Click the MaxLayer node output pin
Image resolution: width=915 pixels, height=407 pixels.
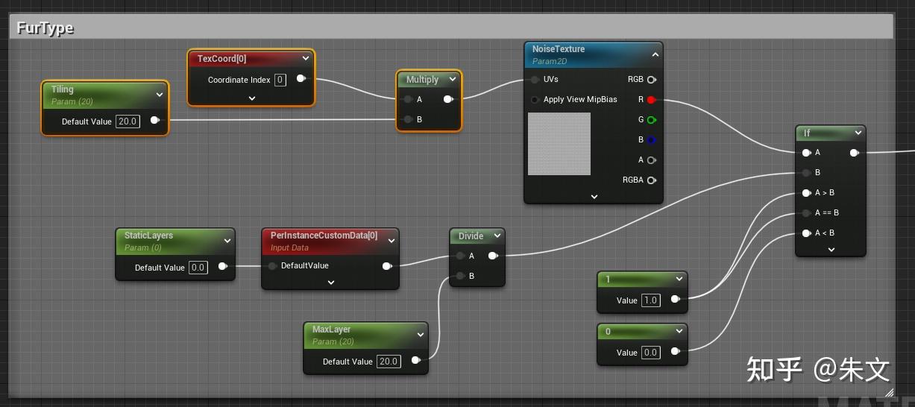point(415,360)
